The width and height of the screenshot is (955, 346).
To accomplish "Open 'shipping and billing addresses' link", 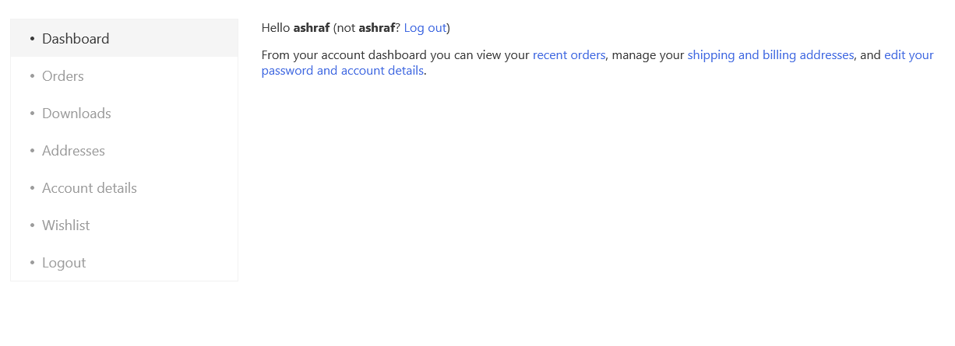I will click(770, 55).
